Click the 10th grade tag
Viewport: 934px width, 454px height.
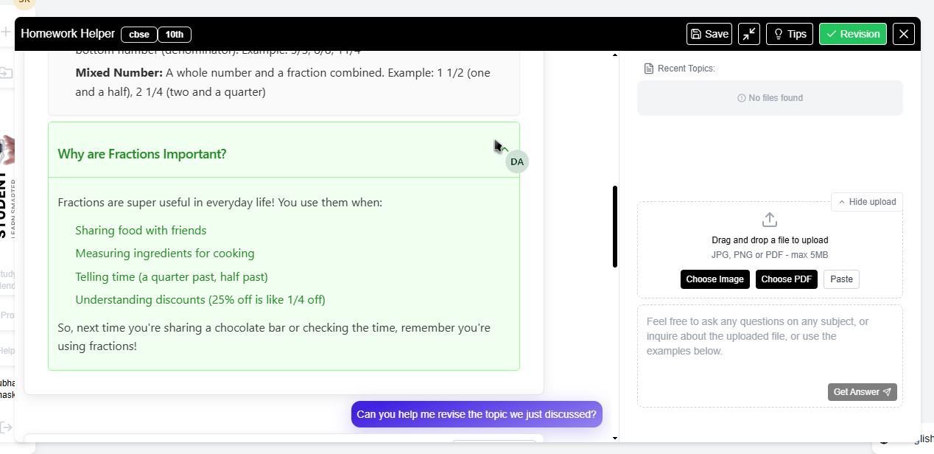(x=175, y=35)
